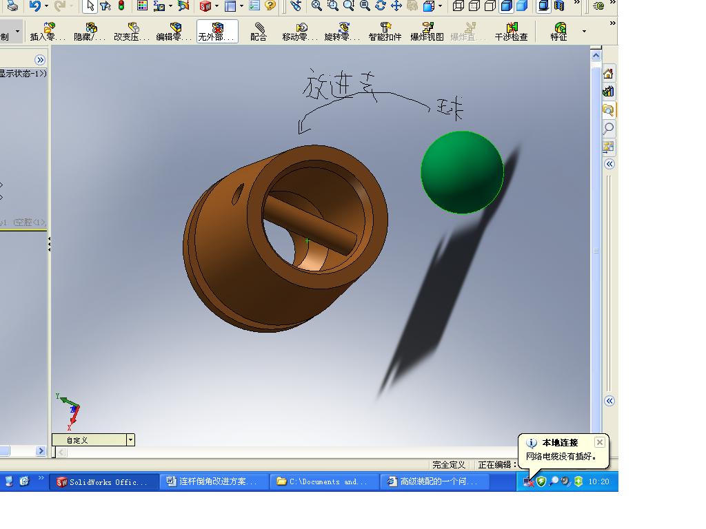
Task: Click the web browser 'e' icon
Action: click(x=598, y=6)
